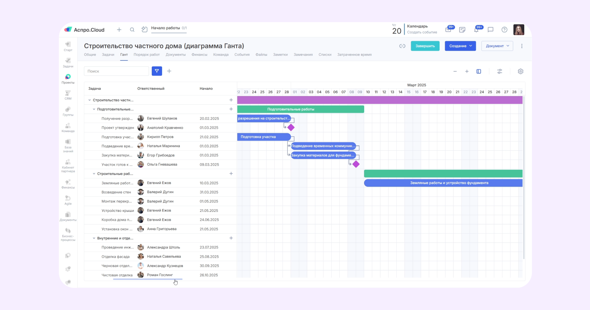Open Группы in the left sidebar
This screenshot has width=590, height=310.
click(68, 111)
